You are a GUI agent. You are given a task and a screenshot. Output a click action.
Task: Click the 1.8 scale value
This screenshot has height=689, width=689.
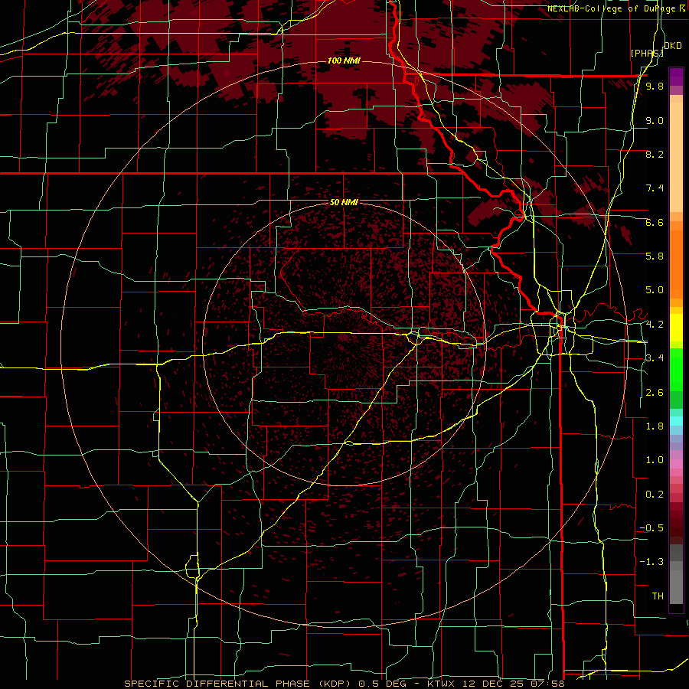(655, 426)
